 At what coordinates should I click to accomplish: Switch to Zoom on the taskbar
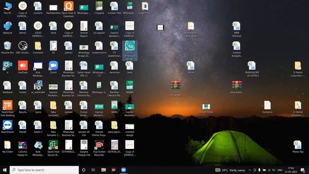124,170
